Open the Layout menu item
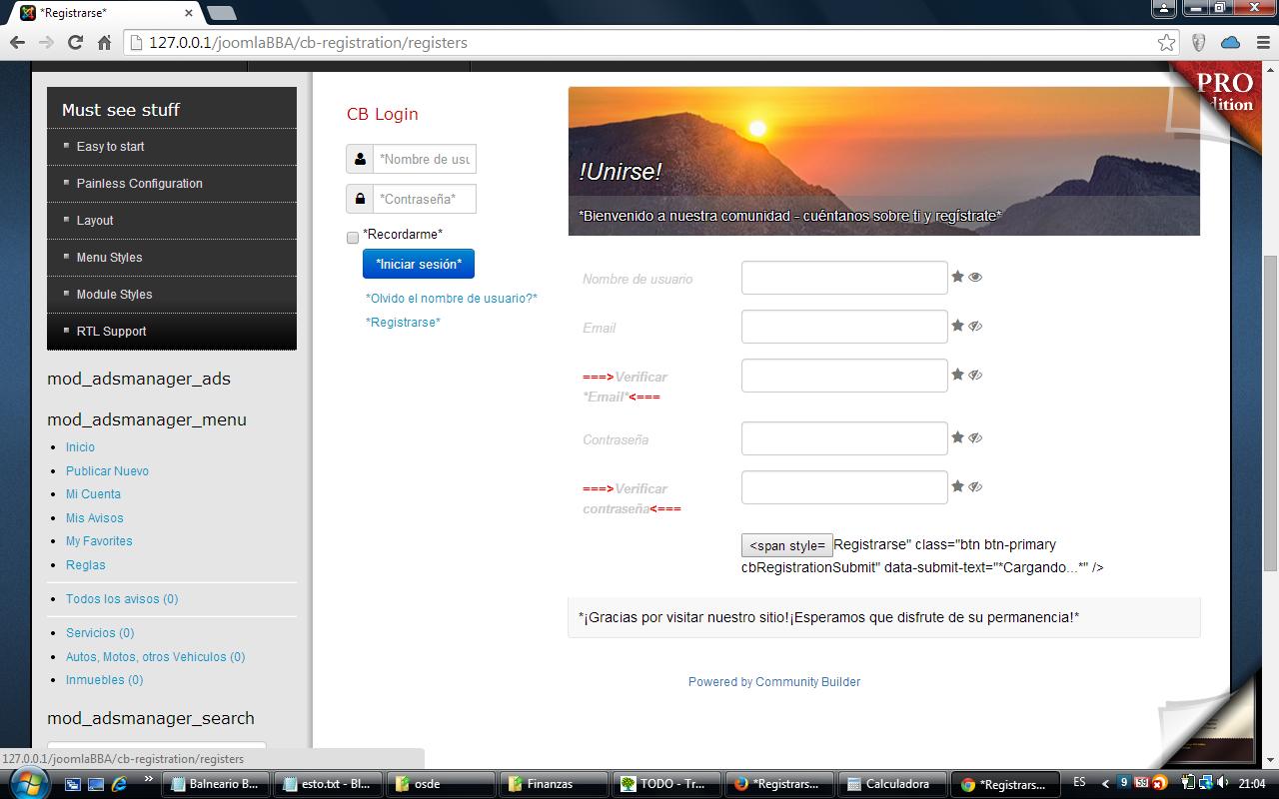 click(x=172, y=221)
